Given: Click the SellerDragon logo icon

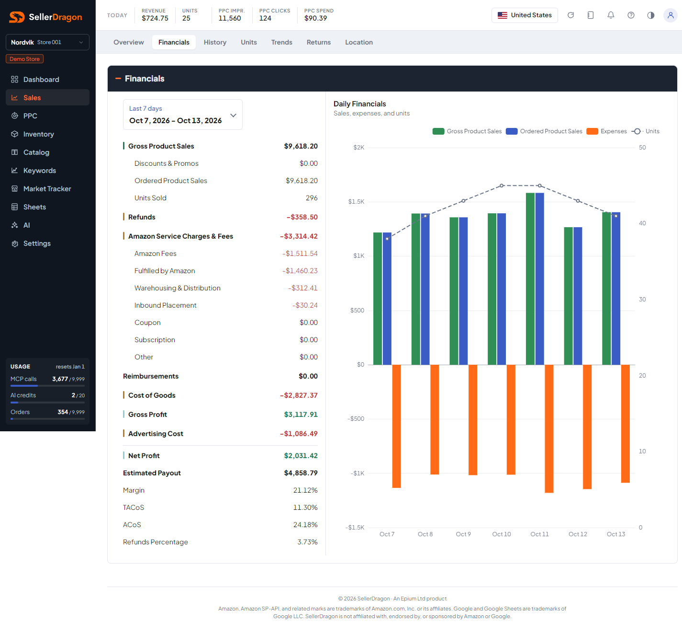Looking at the screenshot, I should (17, 17).
